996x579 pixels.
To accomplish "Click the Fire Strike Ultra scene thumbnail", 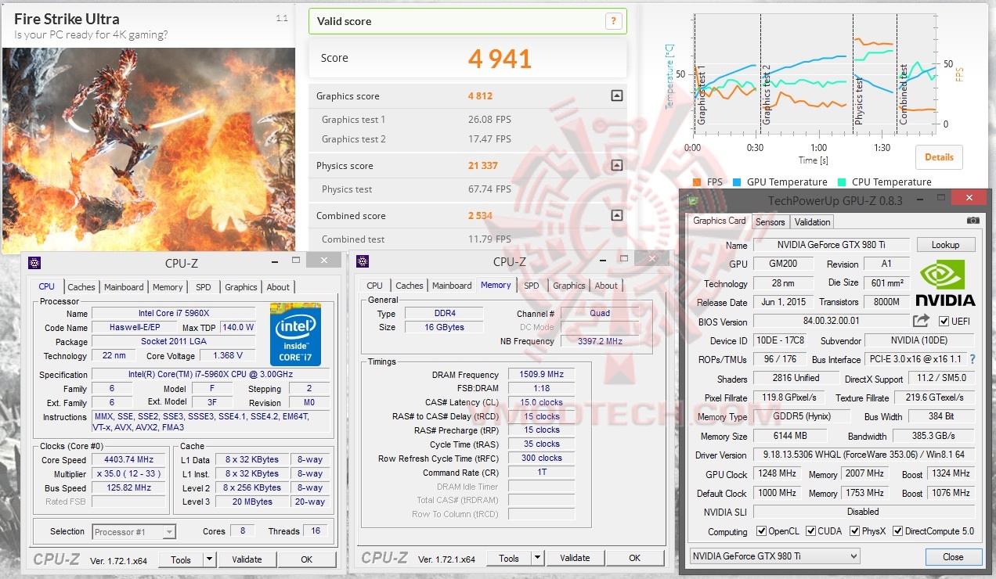I will click(x=149, y=150).
